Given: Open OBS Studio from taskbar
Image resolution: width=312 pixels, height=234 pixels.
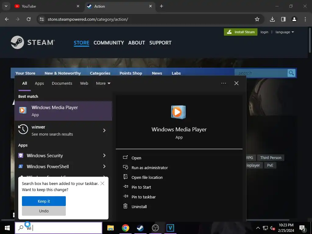Looking at the screenshot, I should 155,228.
